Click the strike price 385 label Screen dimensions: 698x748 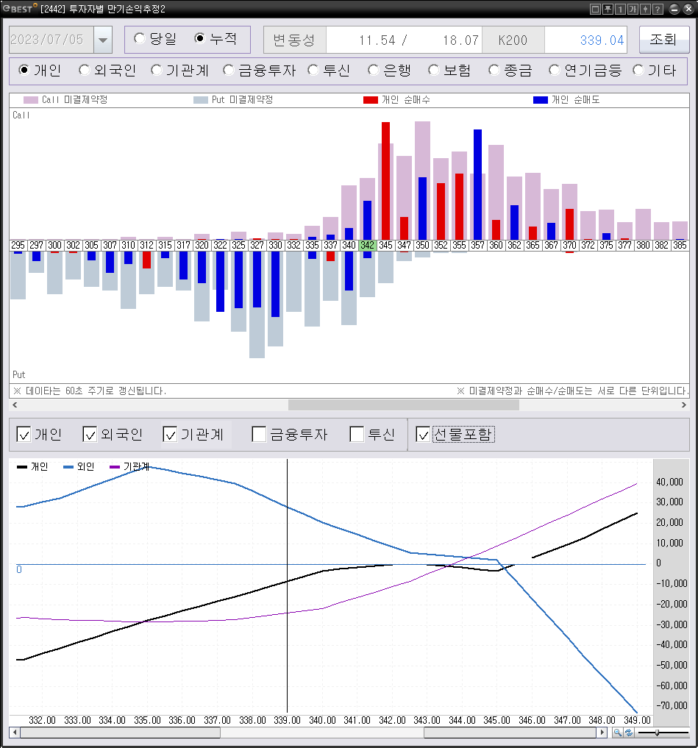tap(680, 245)
